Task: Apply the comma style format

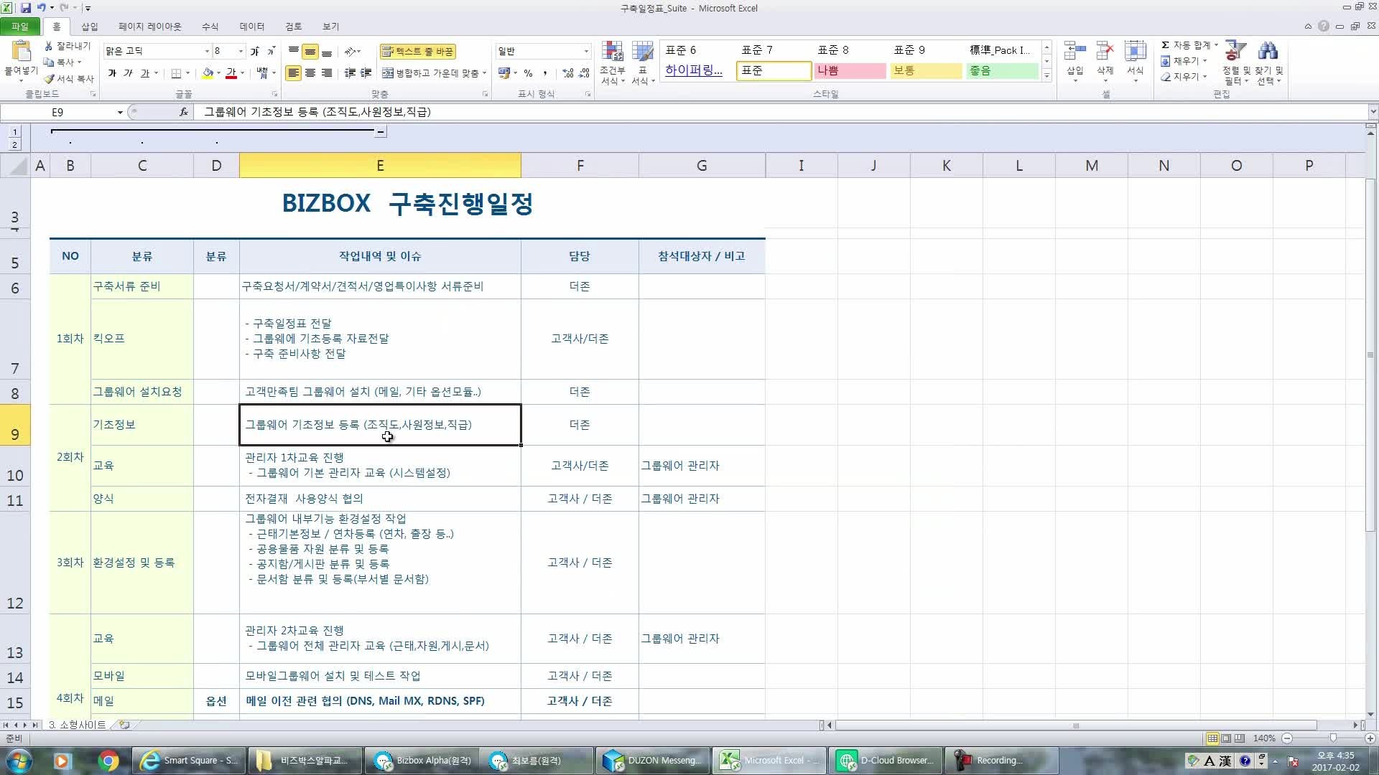Action: 545,73
